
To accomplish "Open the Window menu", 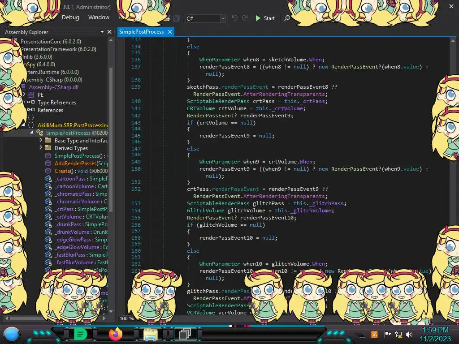I will click(x=99, y=17).
